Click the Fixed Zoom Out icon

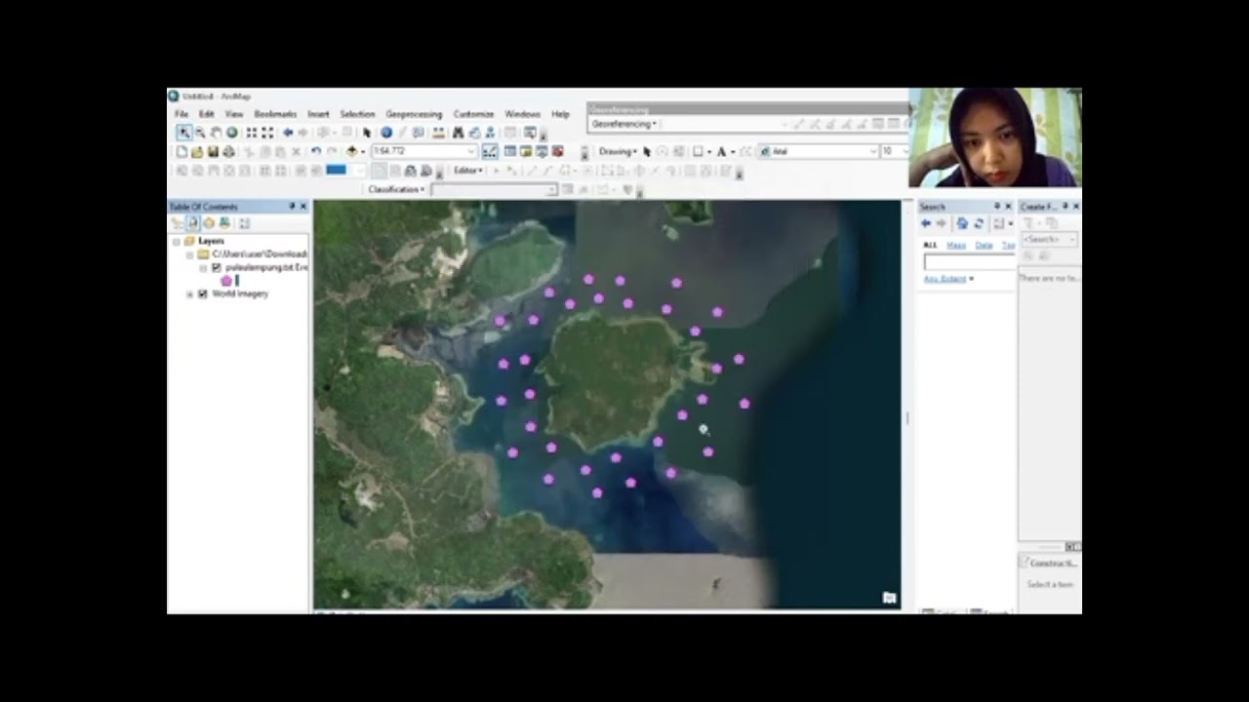(x=267, y=133)
